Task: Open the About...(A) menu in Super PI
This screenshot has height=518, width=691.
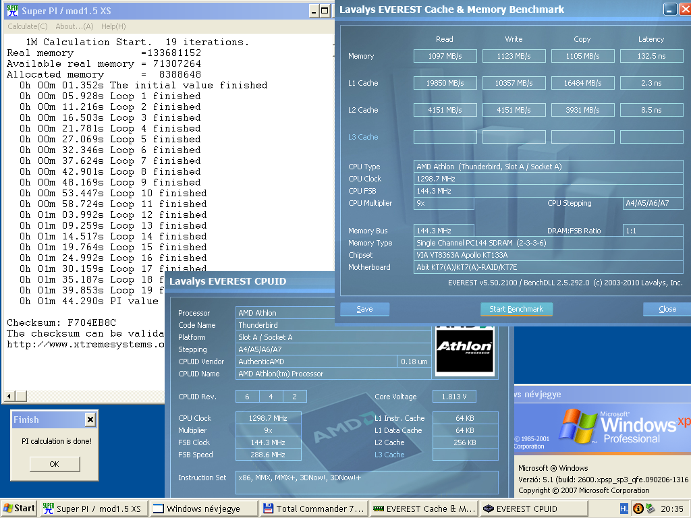Action: (x=74, y=26)
